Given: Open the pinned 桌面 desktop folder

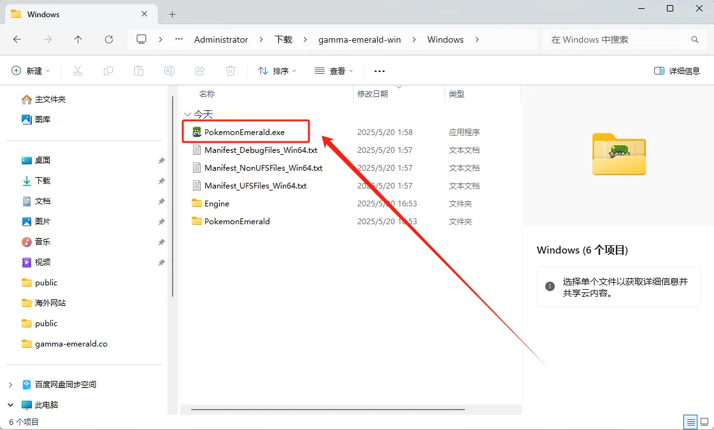Looking at the screenshot, I should coord(36,161).
